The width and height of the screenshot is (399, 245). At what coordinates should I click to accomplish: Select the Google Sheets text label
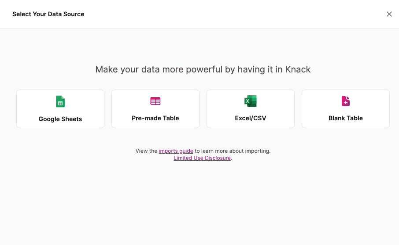[x=60, y=119]
